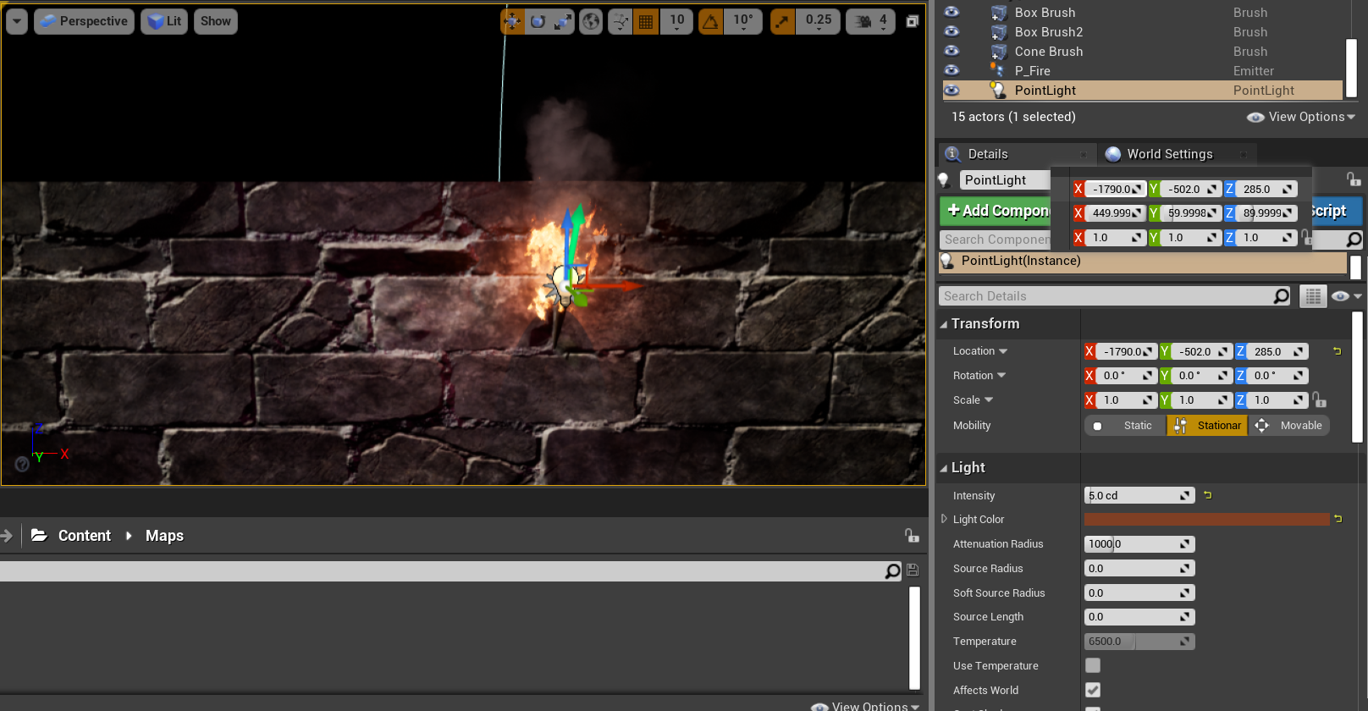This screenshot has width=1368, height=711.
Task: Toggle rotation snapping angle icon
Action: (710, 21)
